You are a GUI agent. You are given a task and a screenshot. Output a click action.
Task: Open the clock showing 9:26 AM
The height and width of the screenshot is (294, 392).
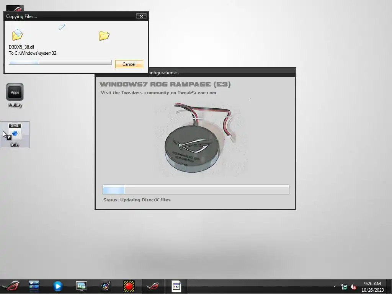372,287
